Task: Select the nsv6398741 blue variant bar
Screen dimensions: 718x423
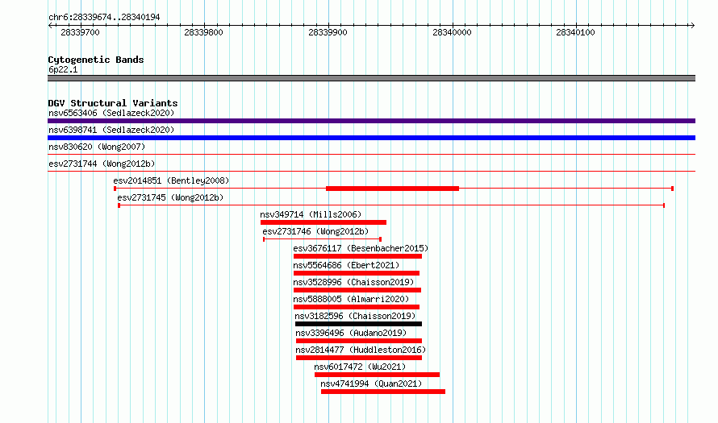Action: click(371, 138)
